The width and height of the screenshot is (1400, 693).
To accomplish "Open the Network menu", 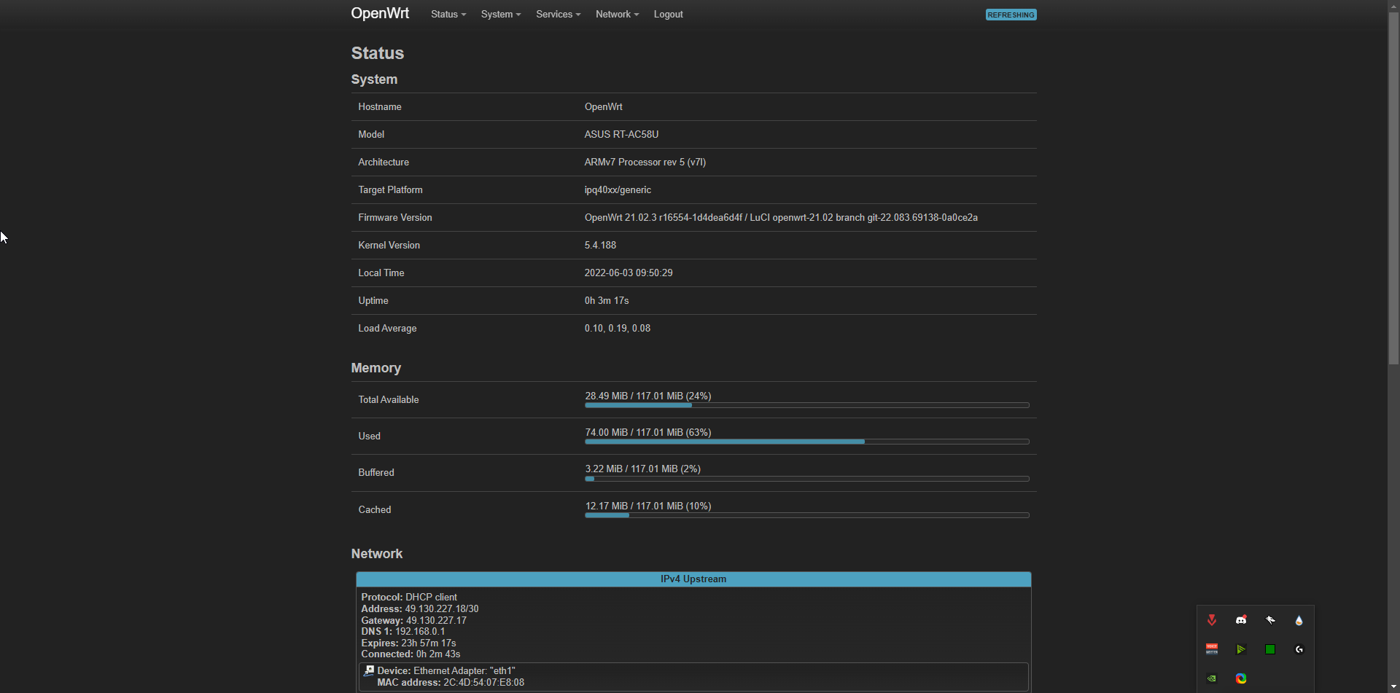I will click(x=615, y=14).
